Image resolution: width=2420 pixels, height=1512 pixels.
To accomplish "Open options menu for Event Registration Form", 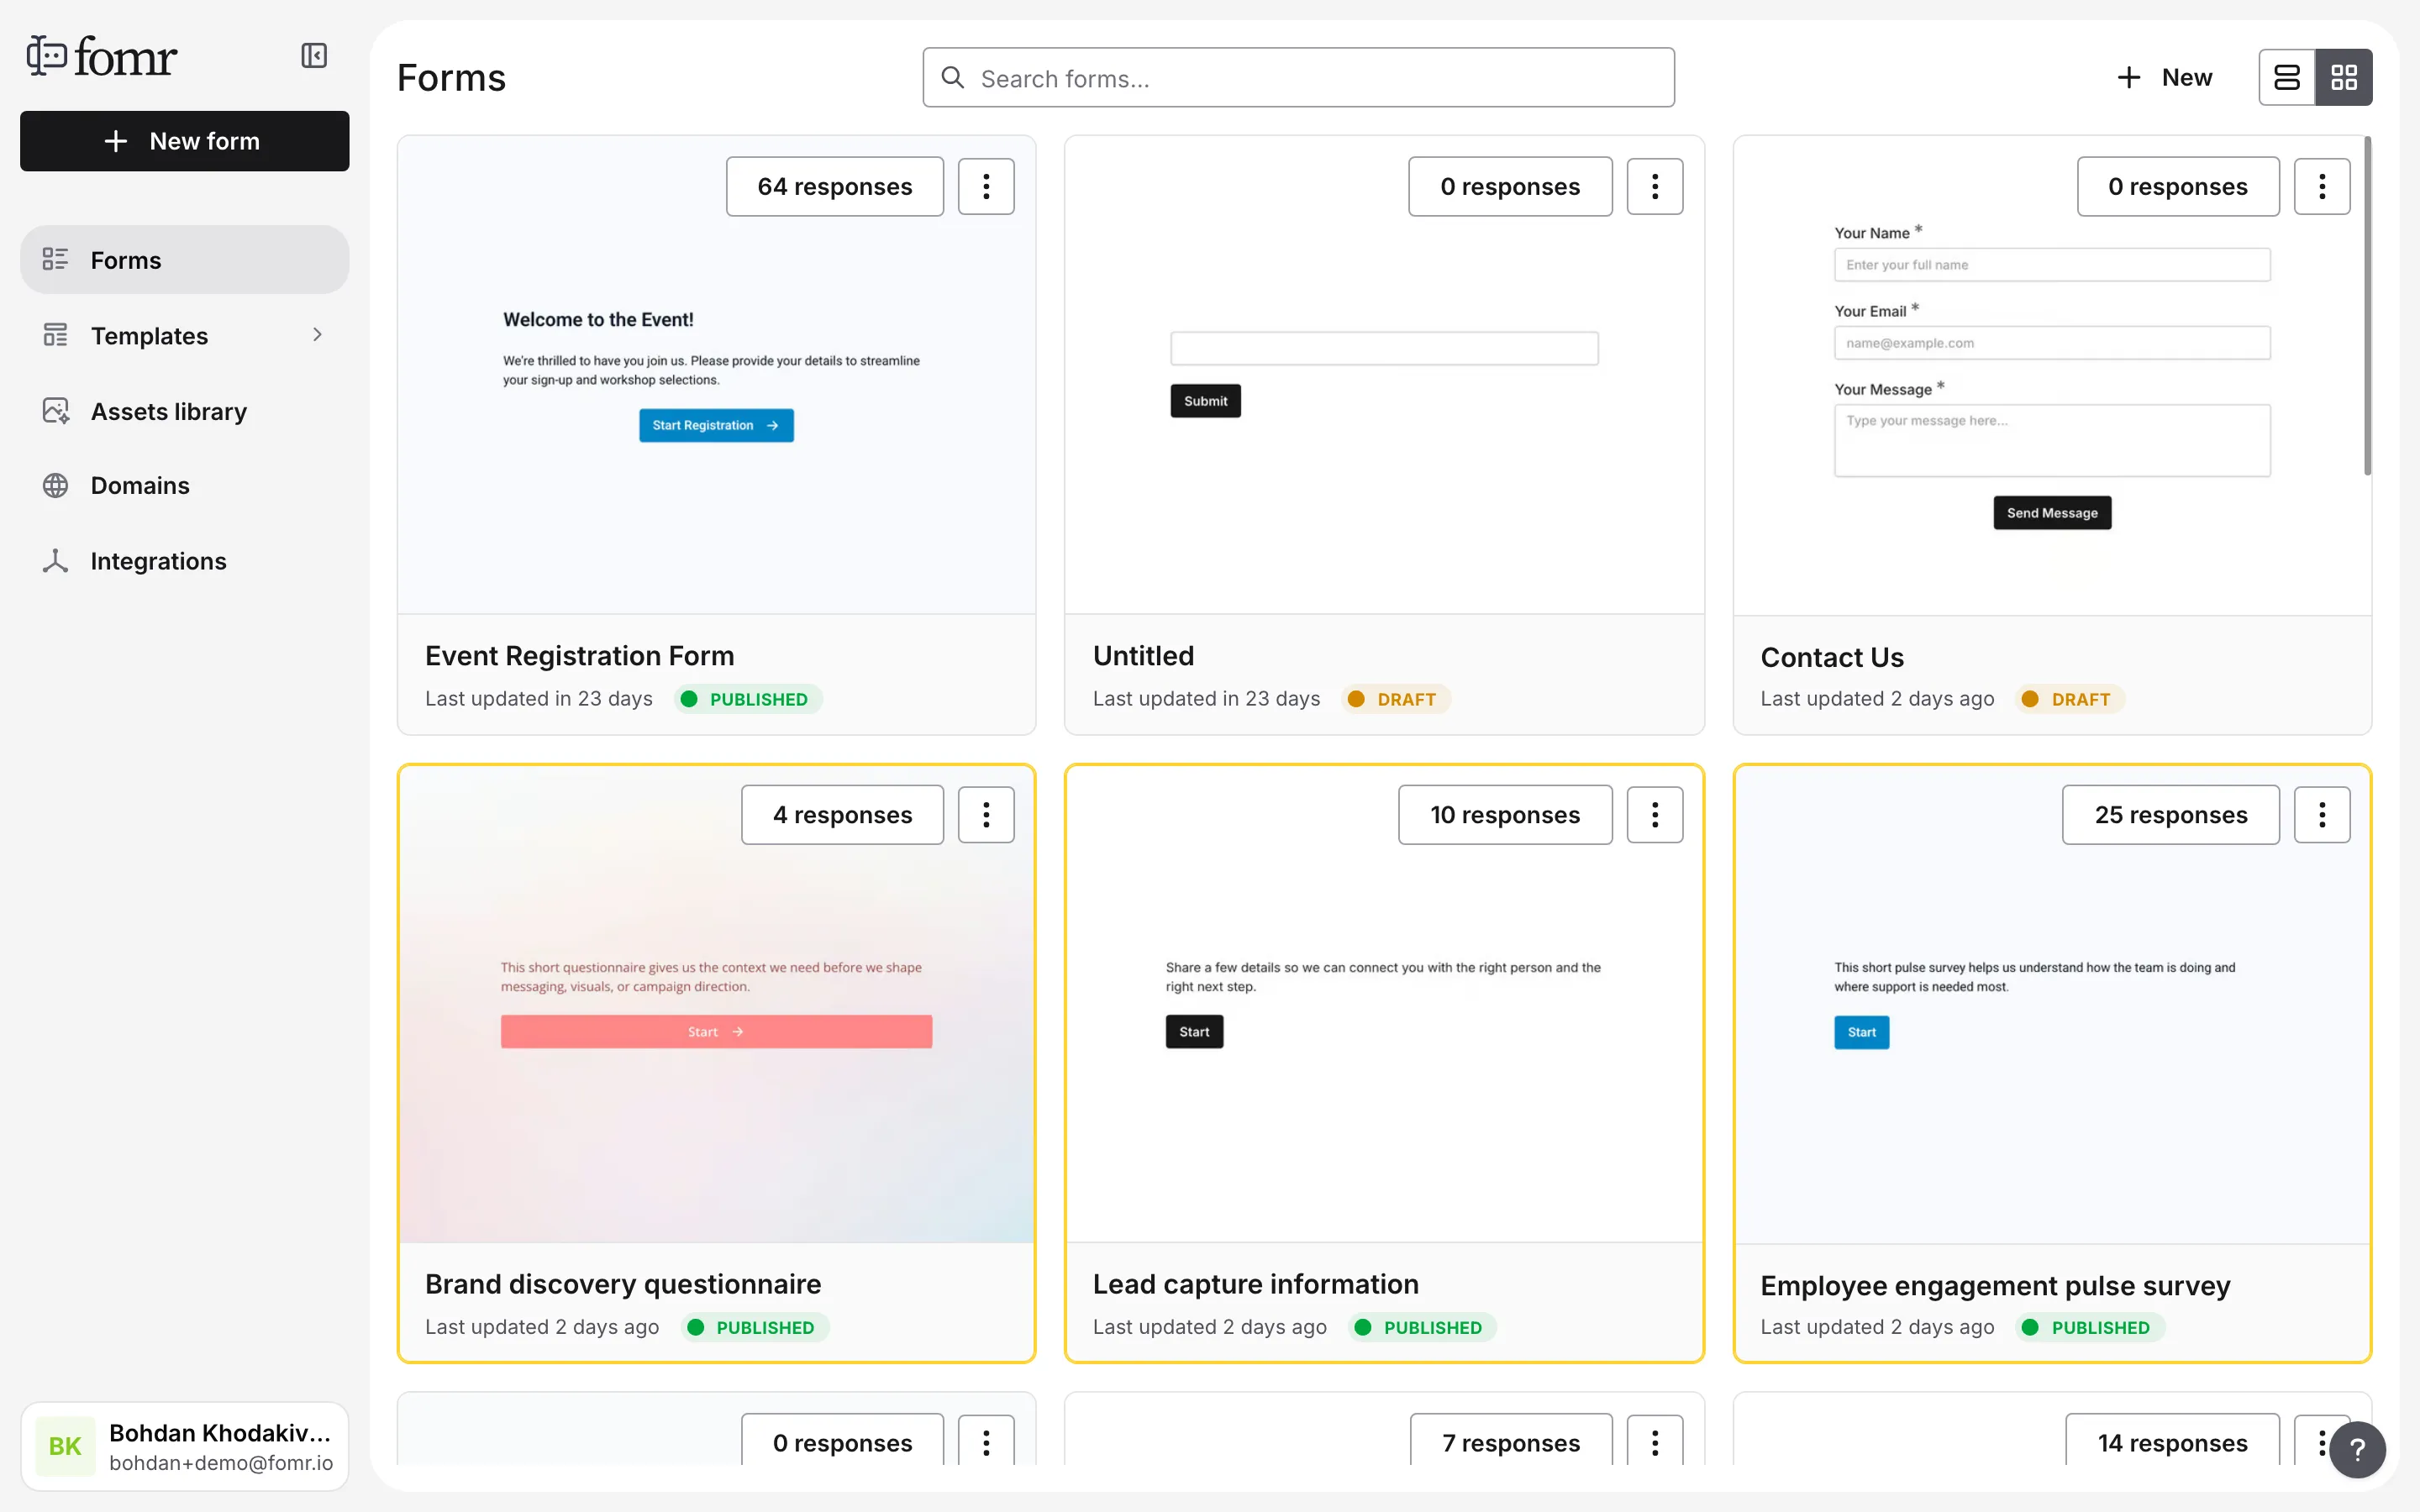I will tap(986, 186).
